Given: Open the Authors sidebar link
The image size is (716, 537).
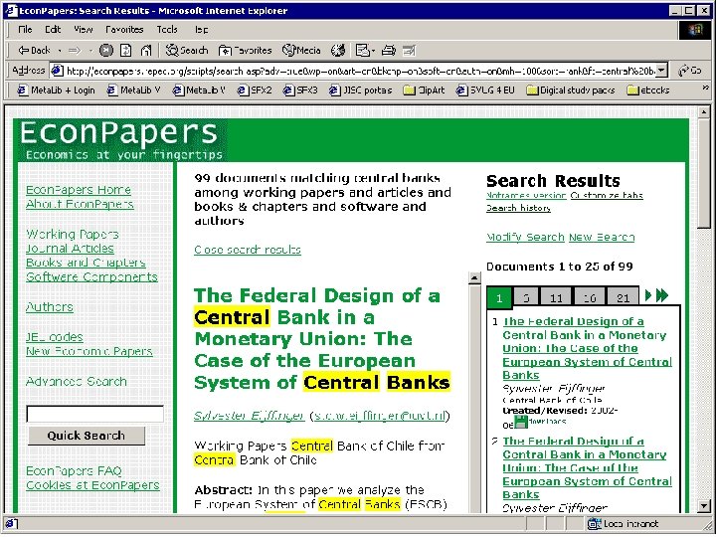Looking at the screenshot, I should (x=50, y=307).
